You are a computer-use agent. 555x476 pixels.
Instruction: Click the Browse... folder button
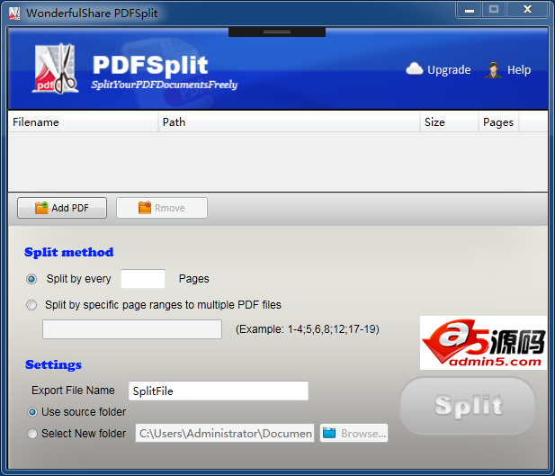tap(354, 433)
